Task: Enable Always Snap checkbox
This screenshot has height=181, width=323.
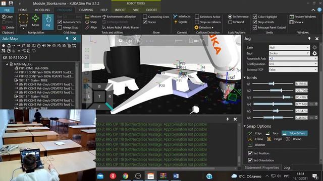Action: (x=60, y=27)
